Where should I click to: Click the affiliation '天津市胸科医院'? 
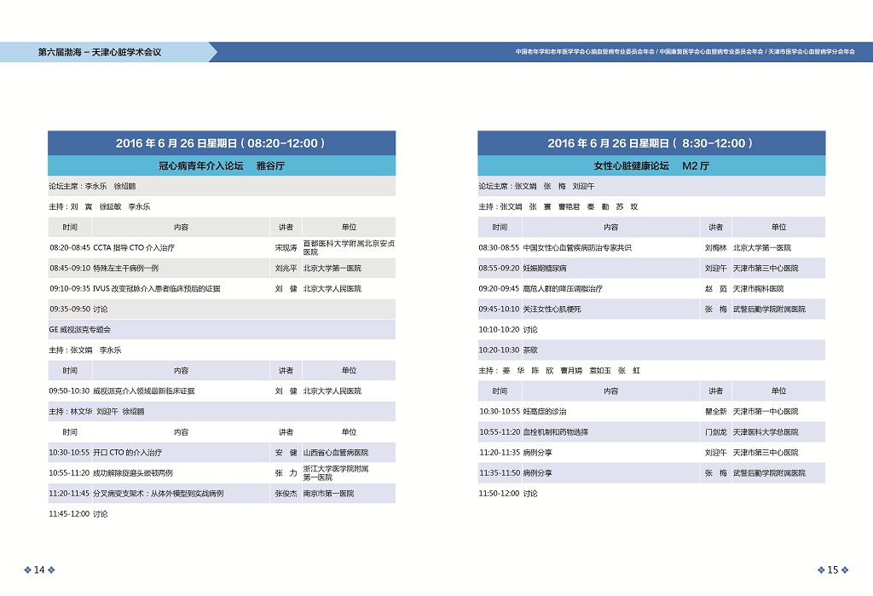(758, 288)
